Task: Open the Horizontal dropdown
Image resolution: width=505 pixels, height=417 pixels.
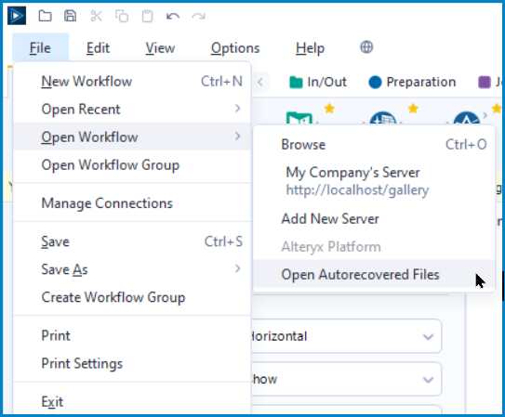Action: tap(346, 336)
